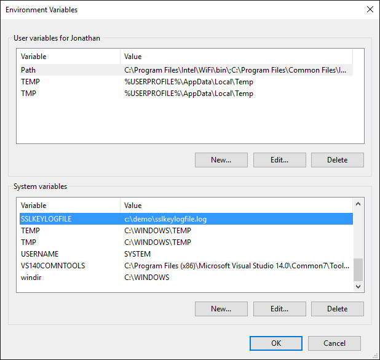Screen dimensions: 380x360
Task: Click Edit under System variables
Action: tap(280, 309)
